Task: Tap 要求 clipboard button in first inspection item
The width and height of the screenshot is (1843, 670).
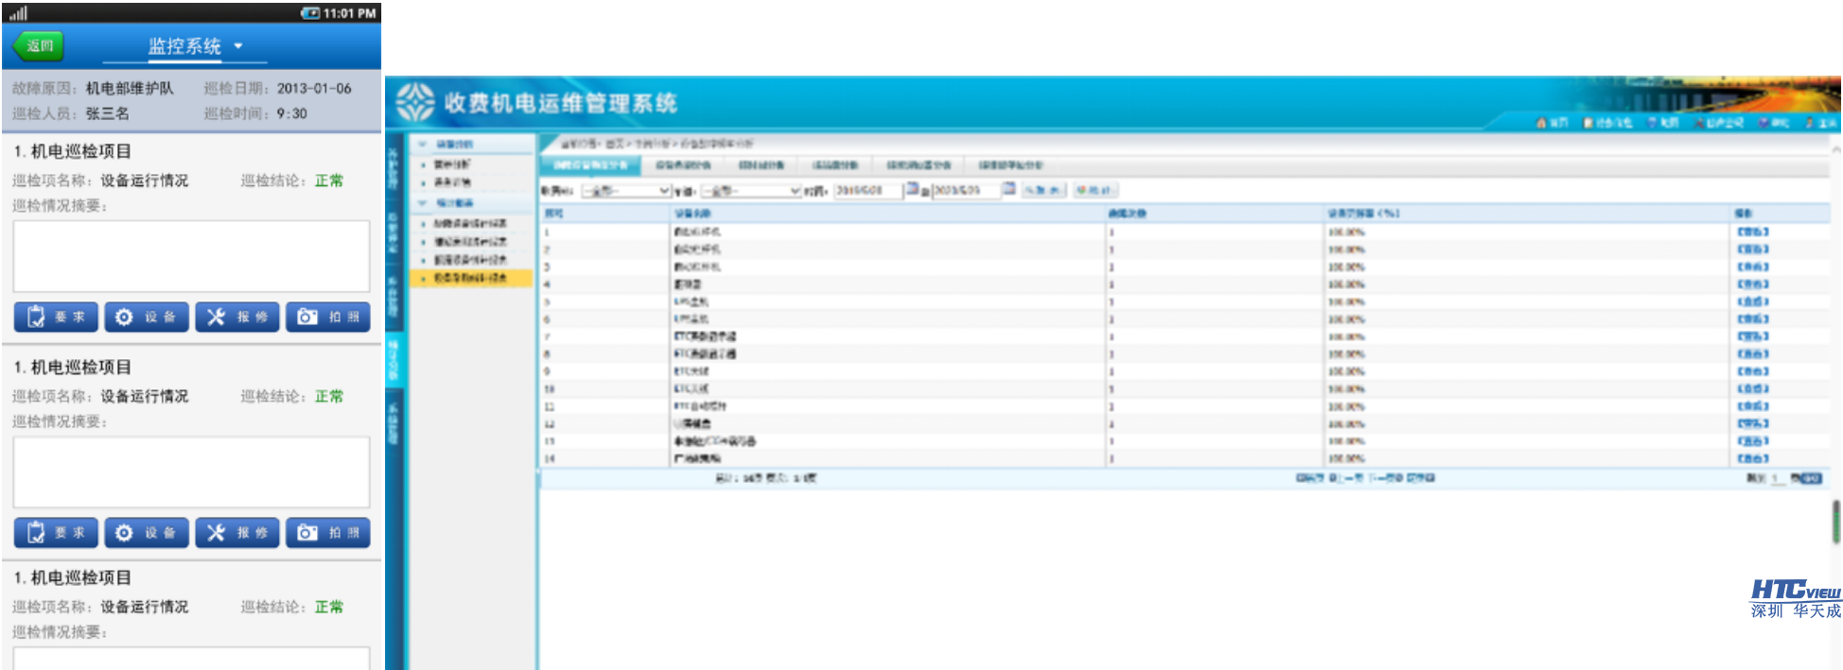Action: coord(56,318)
